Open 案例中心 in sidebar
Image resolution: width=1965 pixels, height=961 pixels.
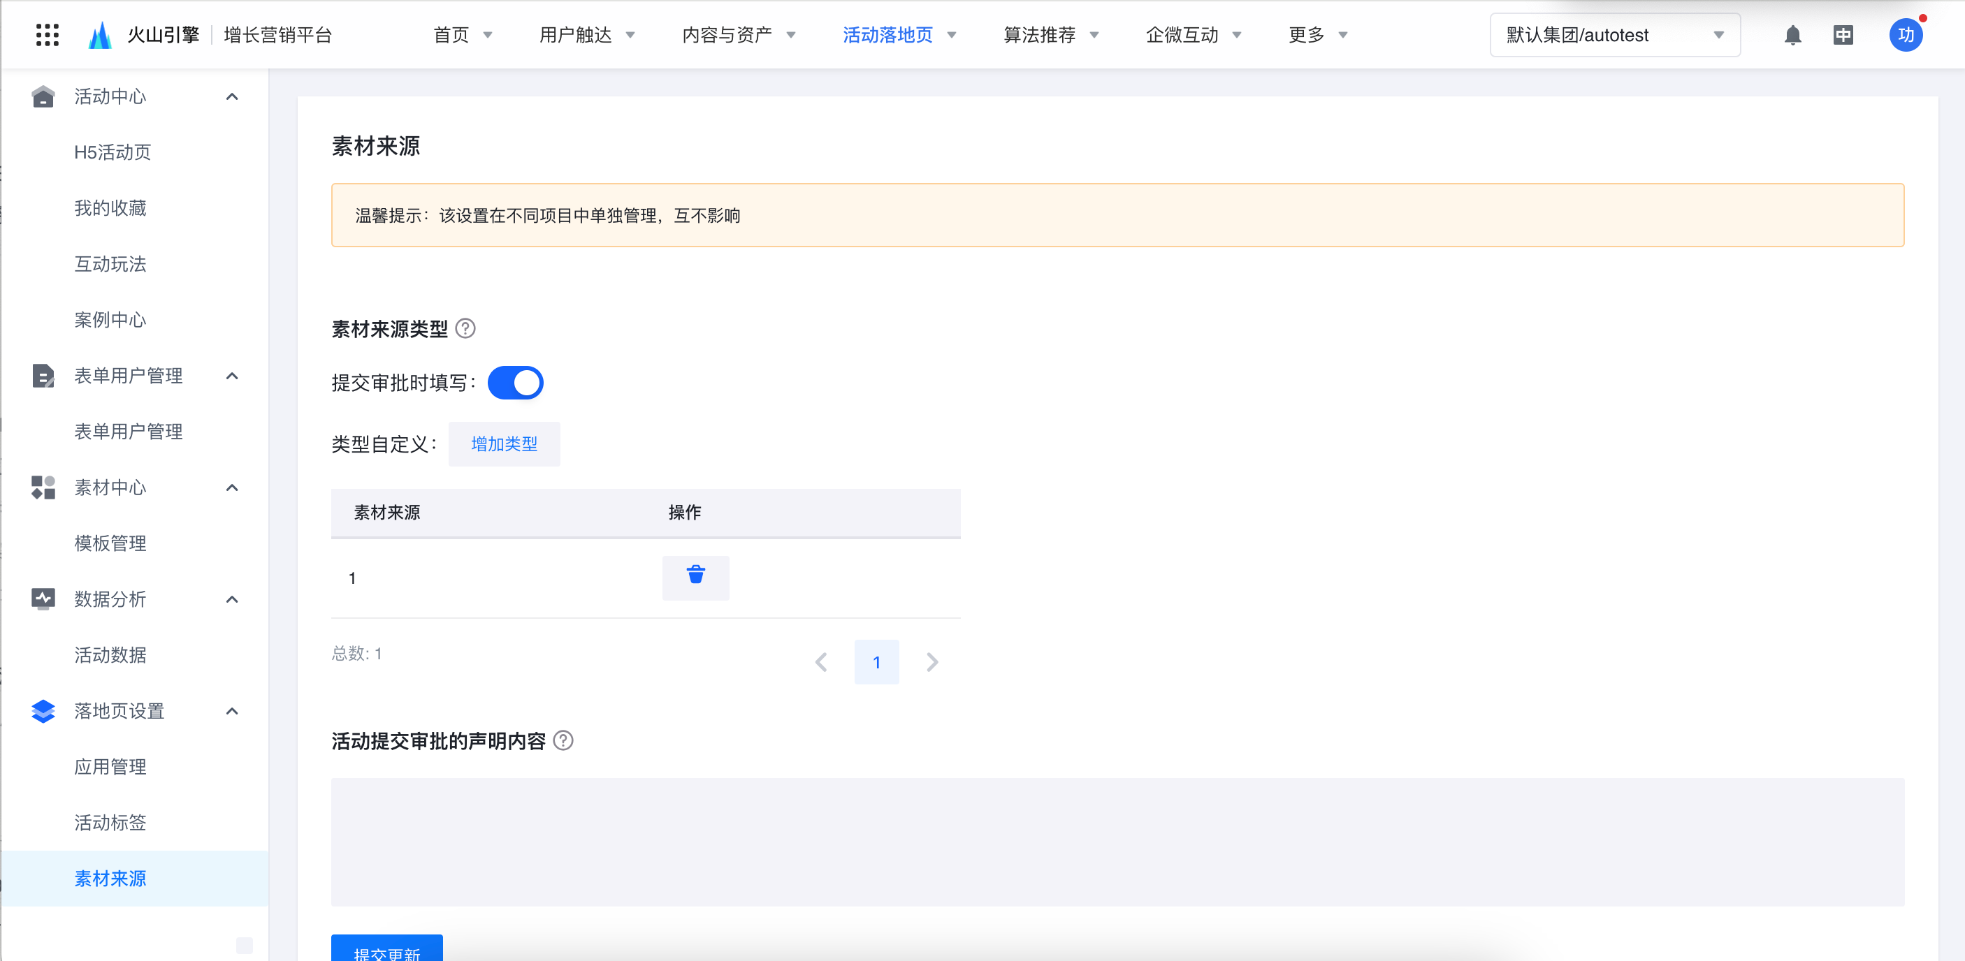pos(110,320)
